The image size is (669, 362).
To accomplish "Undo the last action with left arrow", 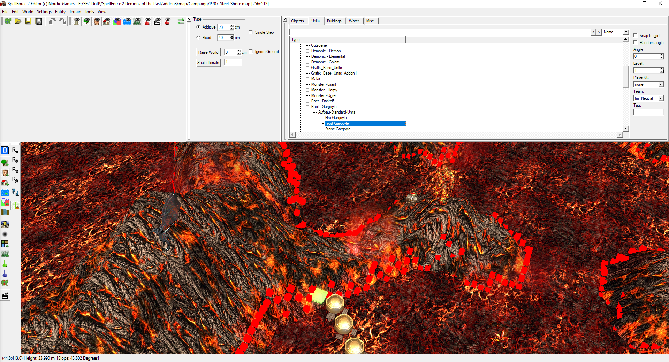I will coord(52,22).
